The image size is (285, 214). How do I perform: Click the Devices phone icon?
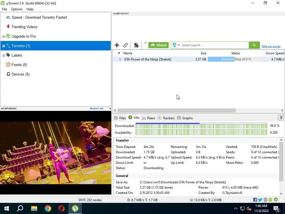[x=8, y=74]
